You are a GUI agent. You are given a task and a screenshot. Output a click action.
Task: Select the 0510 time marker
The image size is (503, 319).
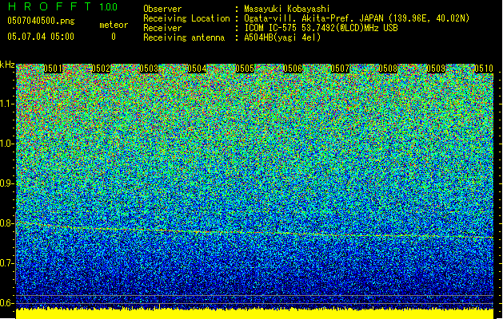coord(484,69)
